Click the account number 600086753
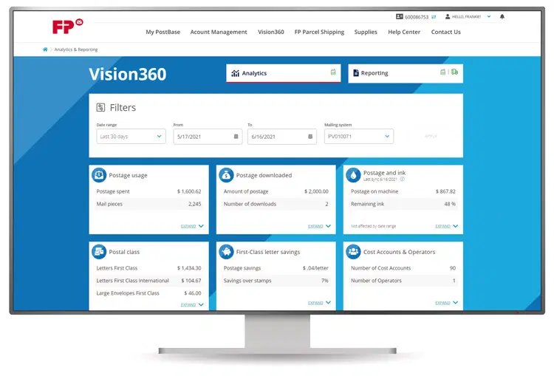The image size is (554, 376). pos(417,17)
